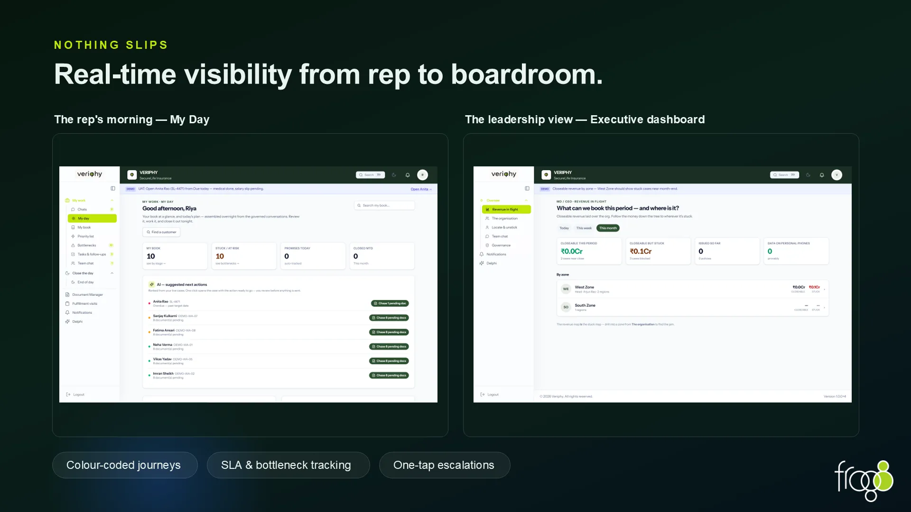Click Logout in My Day sidebar
This screenshot has width=911, height=512.
[75, 394]
